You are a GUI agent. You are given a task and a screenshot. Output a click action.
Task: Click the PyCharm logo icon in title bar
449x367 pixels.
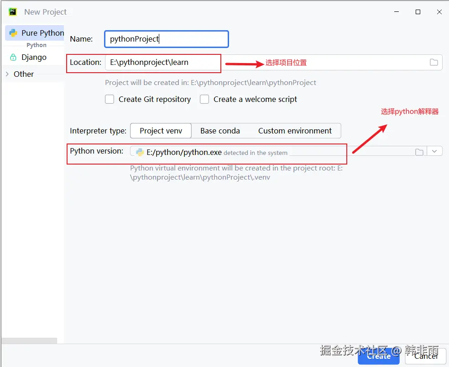click(x=13, y=12)
